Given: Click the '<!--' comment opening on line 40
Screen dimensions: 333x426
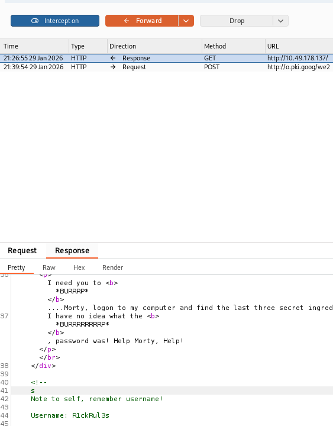Looking at the screenshot, I should pos(39,382).
